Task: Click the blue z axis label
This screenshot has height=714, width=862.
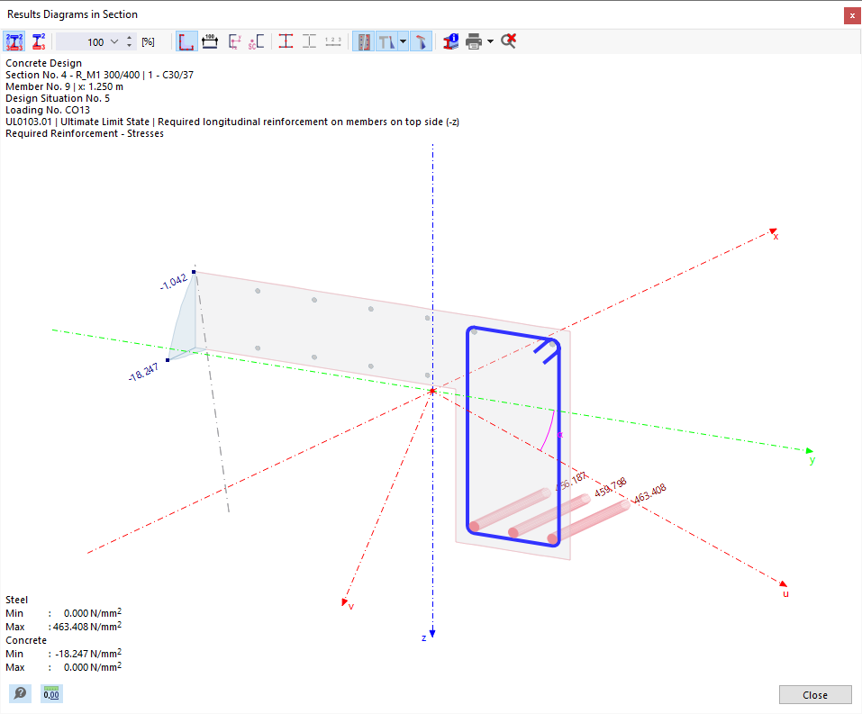Action: point(424,637)
